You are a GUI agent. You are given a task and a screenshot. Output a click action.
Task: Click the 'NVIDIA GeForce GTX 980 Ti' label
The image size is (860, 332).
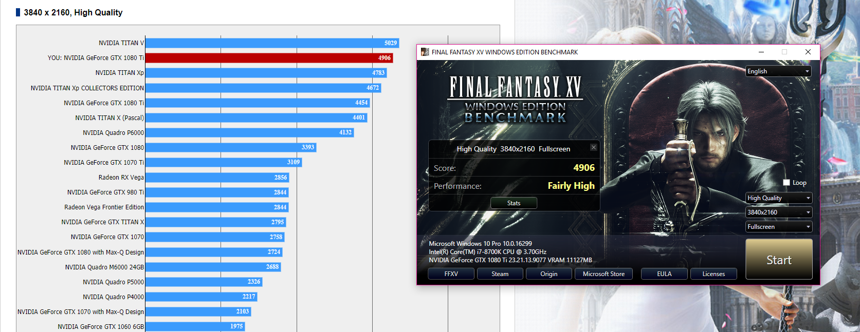(x=105, y=192)
